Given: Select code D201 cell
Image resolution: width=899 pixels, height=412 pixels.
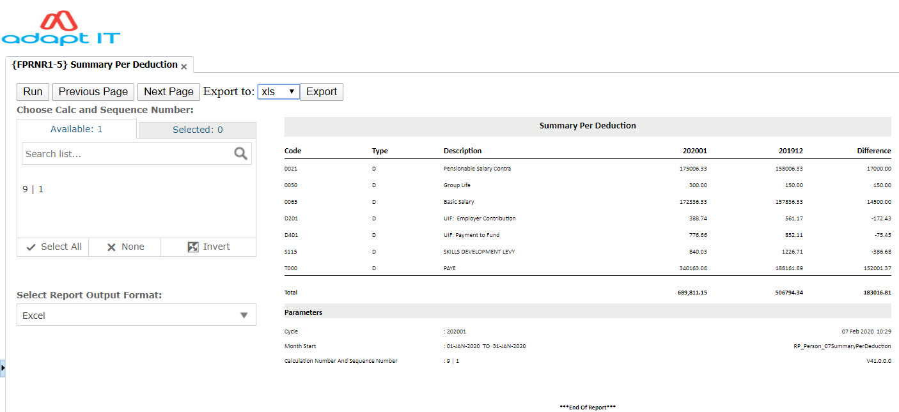Looking at the screenshot, I should pos(291,218).
